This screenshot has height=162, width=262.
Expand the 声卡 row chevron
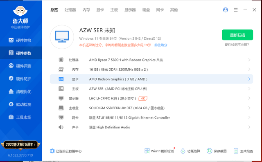(x=249, y=127)
